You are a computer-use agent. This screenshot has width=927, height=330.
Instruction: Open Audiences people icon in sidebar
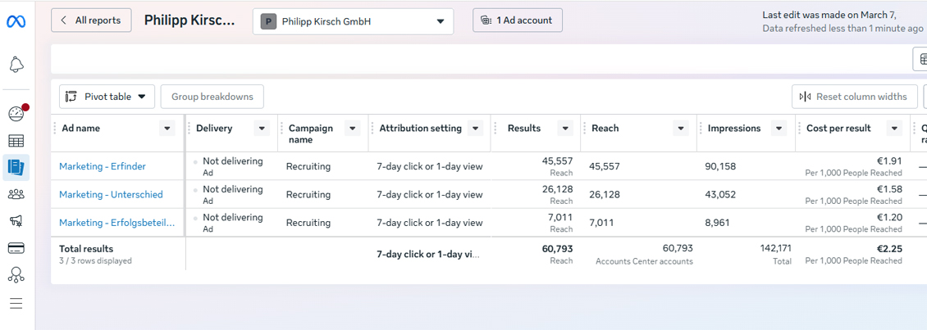16,194
